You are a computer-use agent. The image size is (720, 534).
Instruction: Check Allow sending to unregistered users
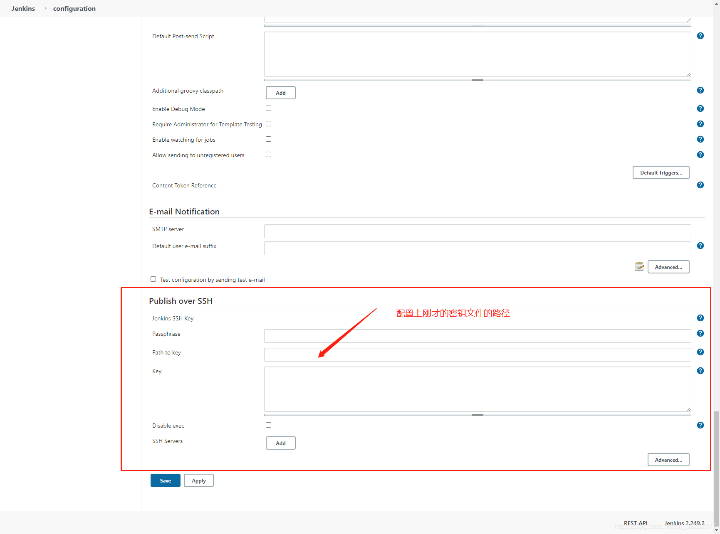tap(268, 154)
